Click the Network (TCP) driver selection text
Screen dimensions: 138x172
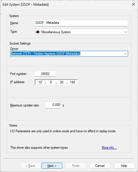46,54
